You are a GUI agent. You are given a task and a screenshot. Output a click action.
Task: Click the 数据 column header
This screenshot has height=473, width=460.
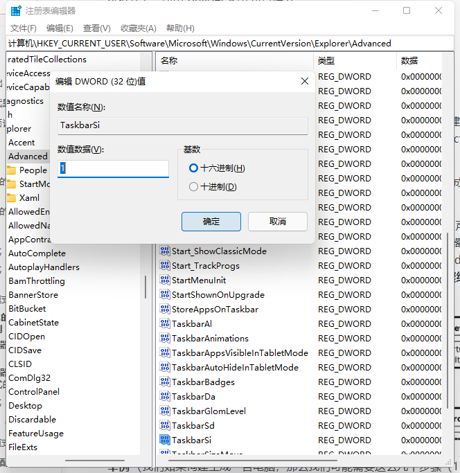409,61
